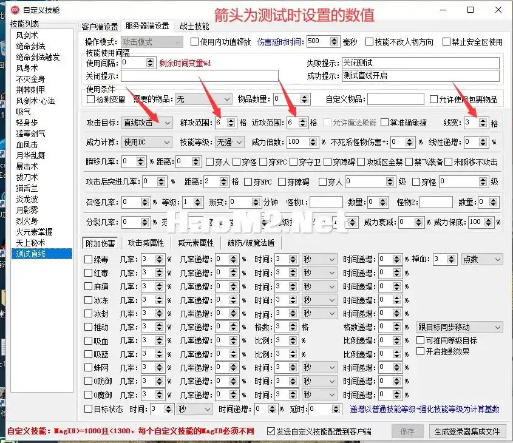Select 火元素掌握 skill entry
The height and width of the screenshot is (443, 513).
click(34, 232)
